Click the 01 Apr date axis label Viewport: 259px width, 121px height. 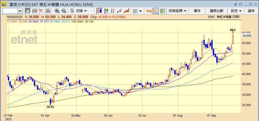coord(45,115)
